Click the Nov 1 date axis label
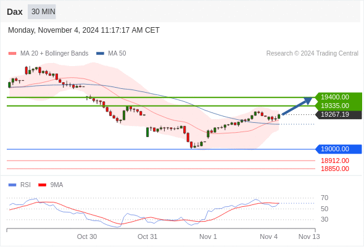The image size is (364, 247). point(208,237)
